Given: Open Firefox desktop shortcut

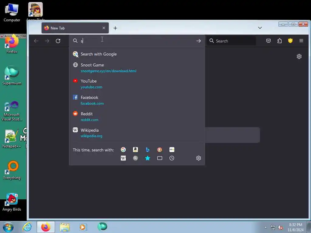Looking at the screenshot, I should click(x=12, y=44).
